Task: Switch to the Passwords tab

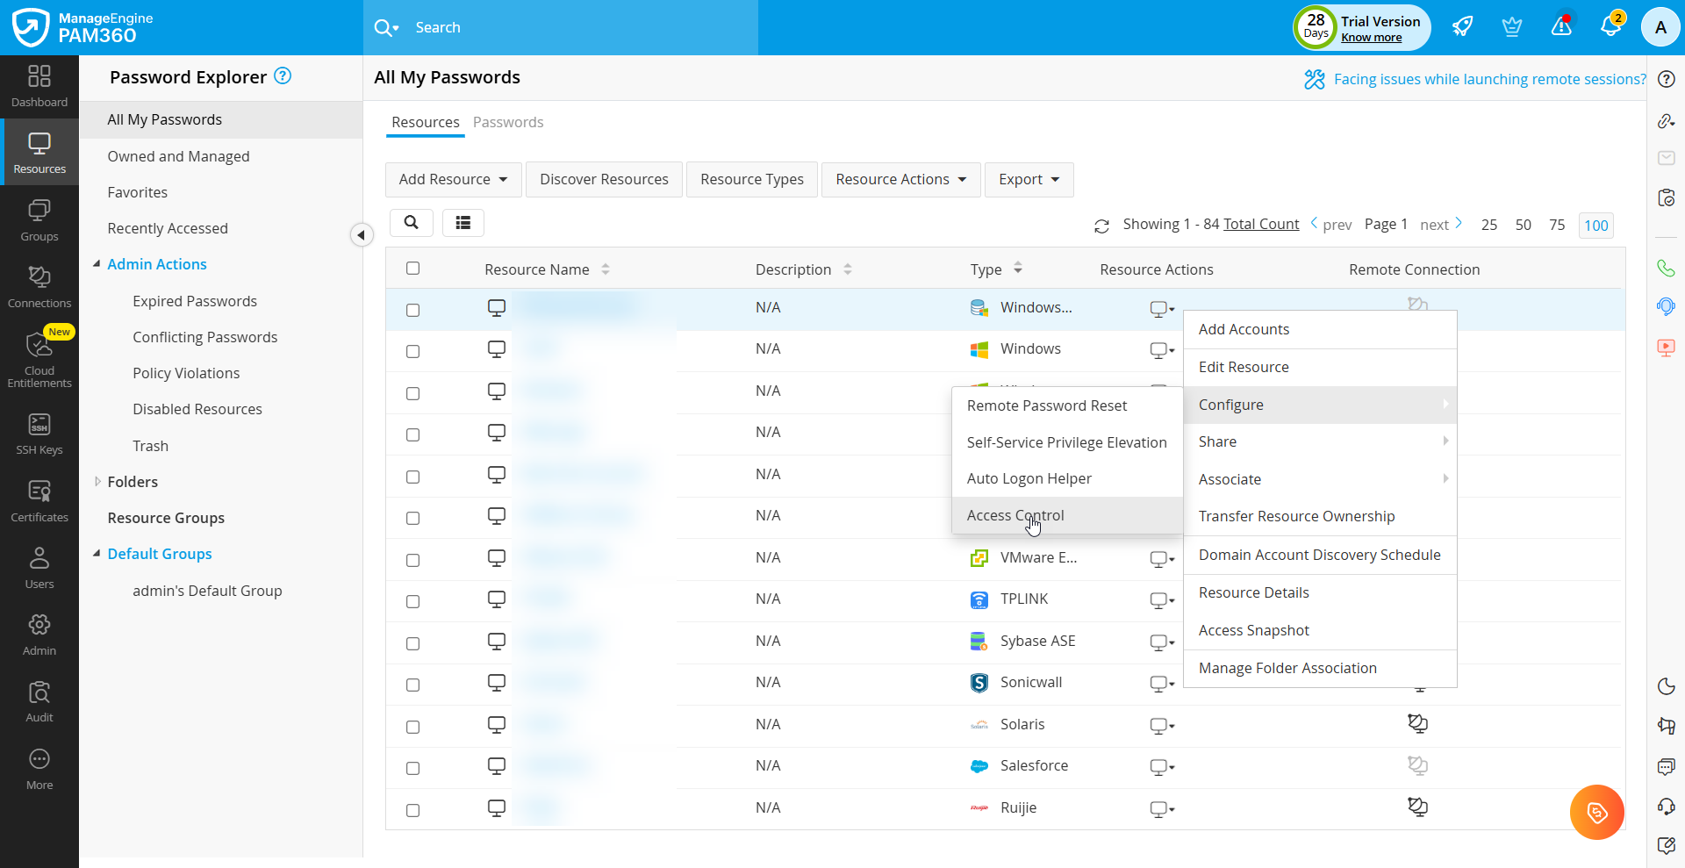Action: click(508, 122)
